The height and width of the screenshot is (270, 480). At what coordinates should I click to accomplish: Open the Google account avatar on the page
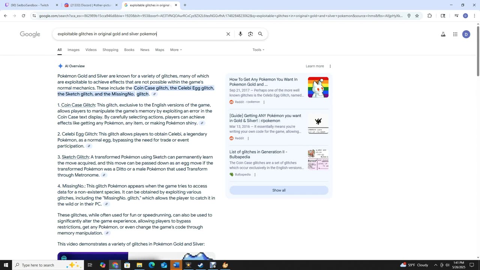coord(466,34)
